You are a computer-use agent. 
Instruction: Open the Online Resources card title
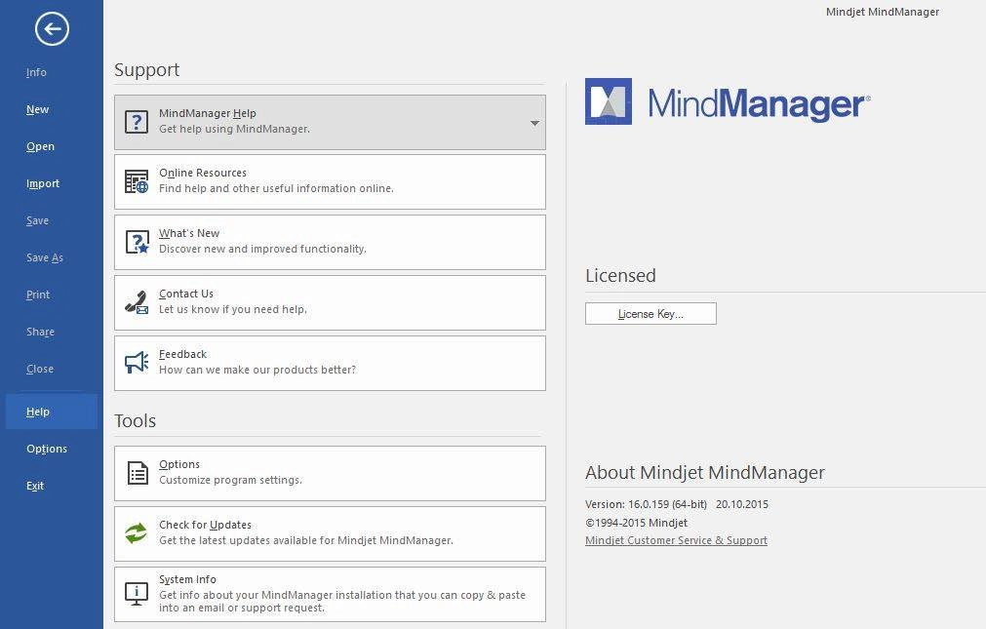(203, 173)
